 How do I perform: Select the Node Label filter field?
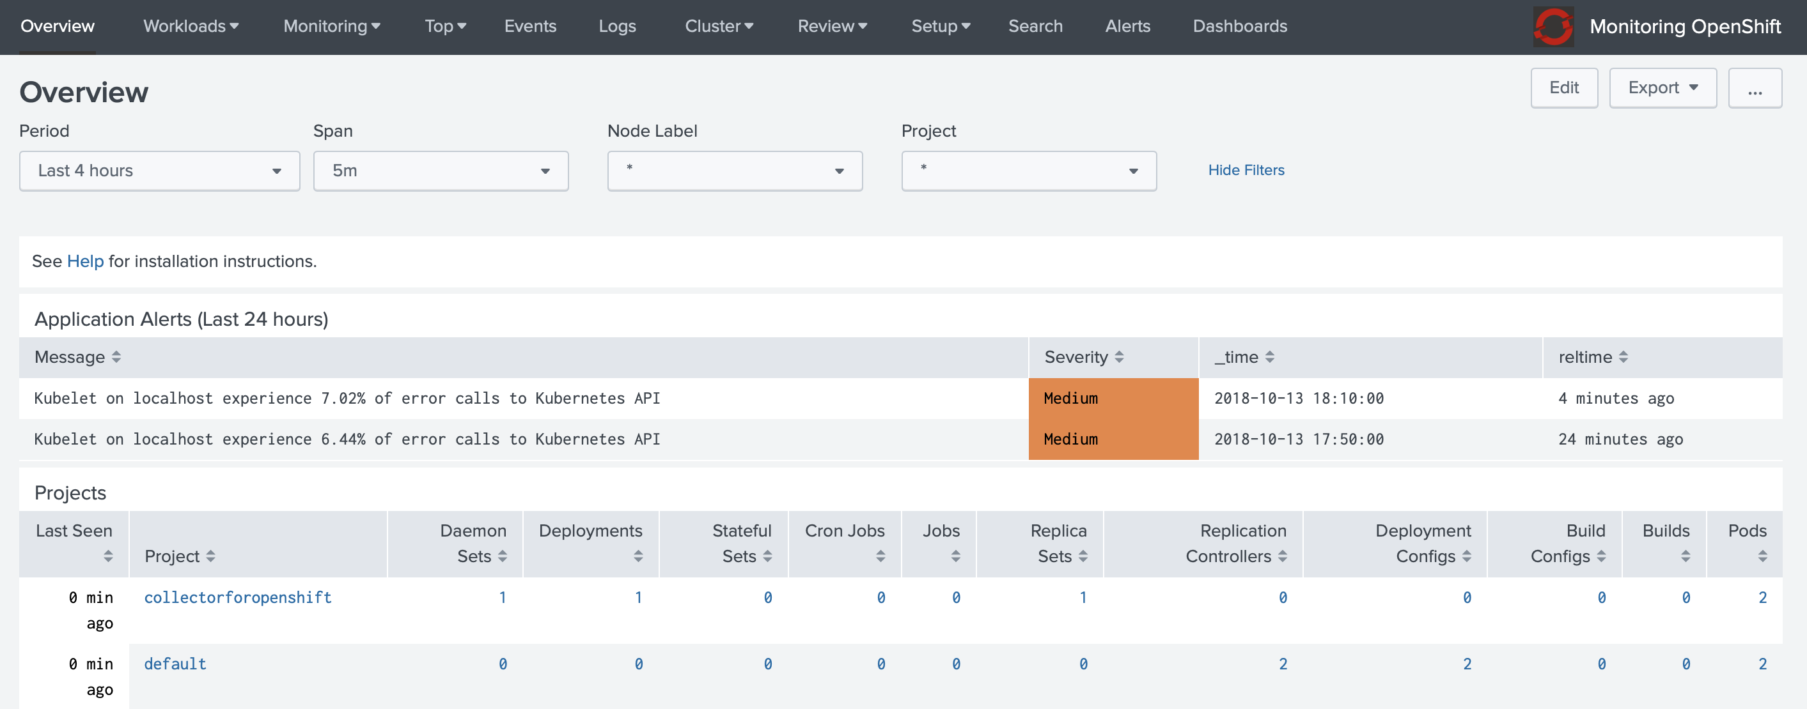(x=735, y=171)
